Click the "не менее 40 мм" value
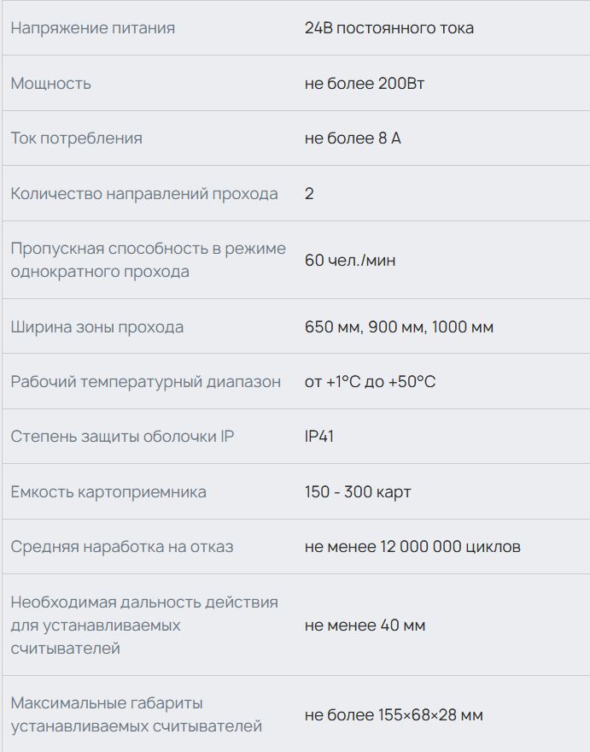Image resolution: width=590 pixels, height=752 pixels. pos(365,626)
